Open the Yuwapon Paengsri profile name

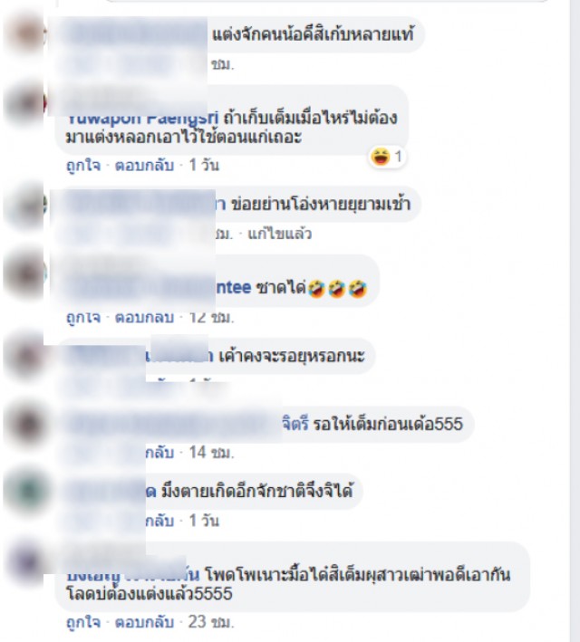pos(142,119)
